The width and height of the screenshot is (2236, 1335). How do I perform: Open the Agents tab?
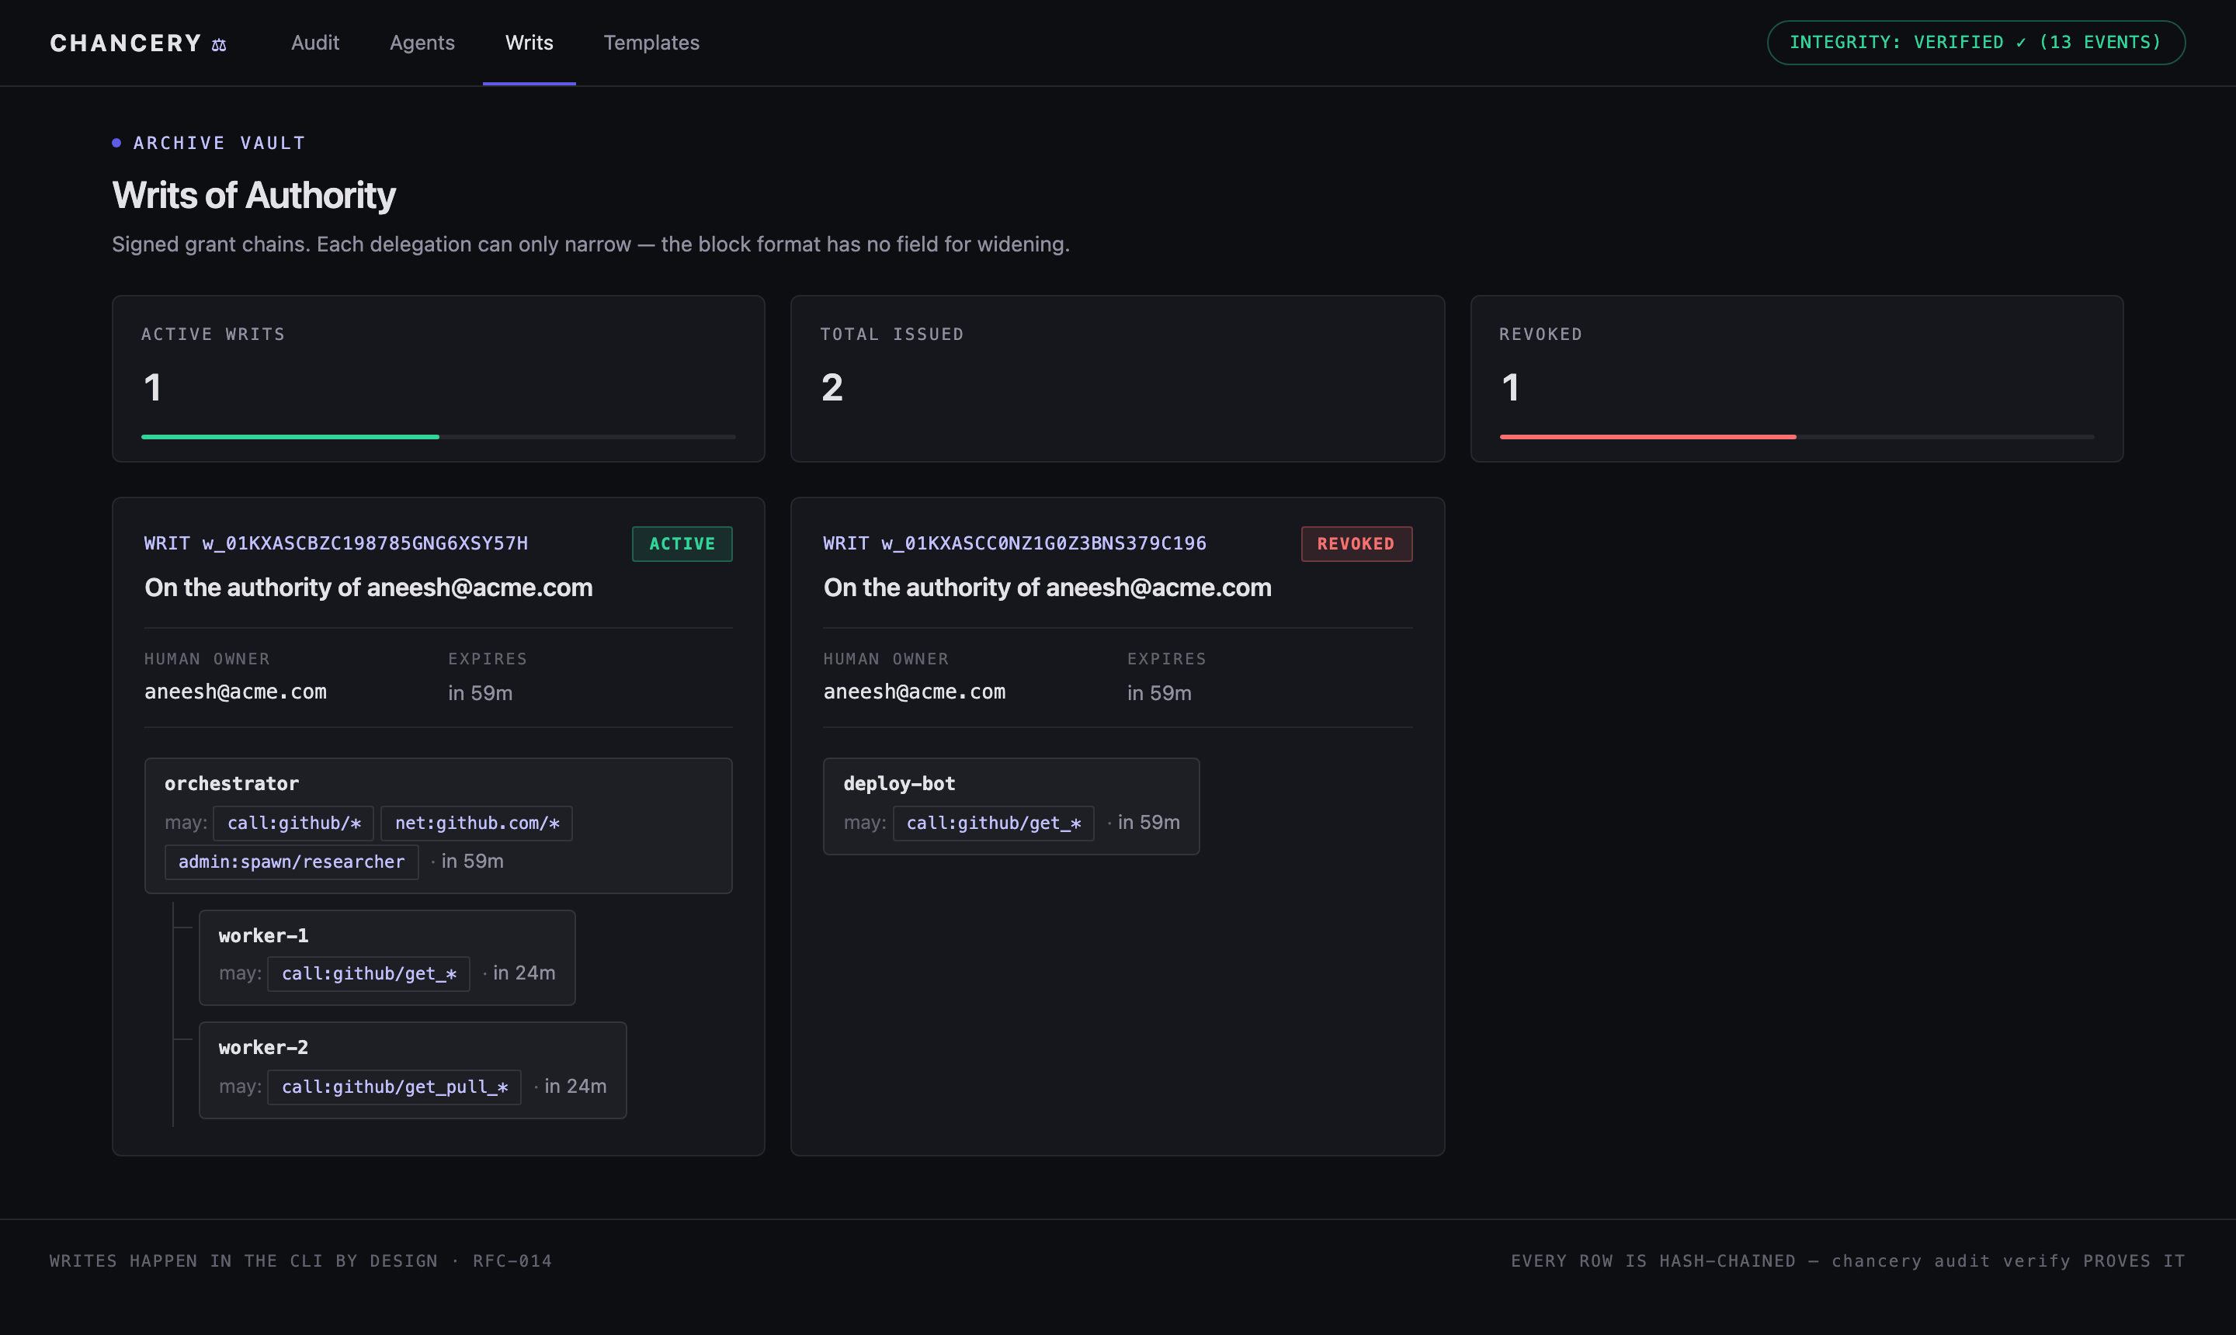[x=422, y=42]
